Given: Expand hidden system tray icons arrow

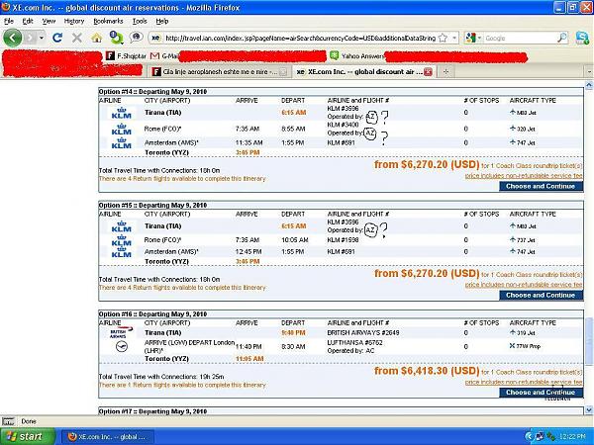Looking at the screenshot, I should (530, 437).
